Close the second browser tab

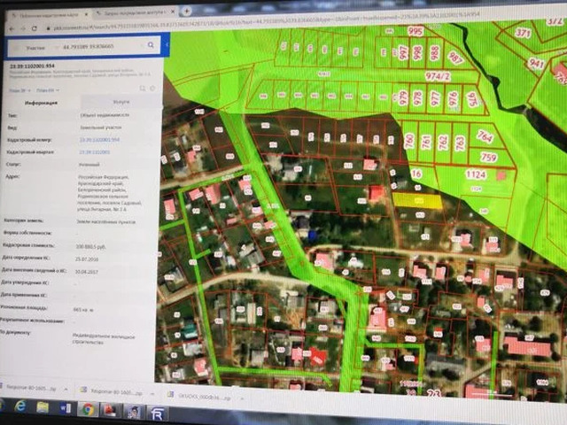point(173,12)
